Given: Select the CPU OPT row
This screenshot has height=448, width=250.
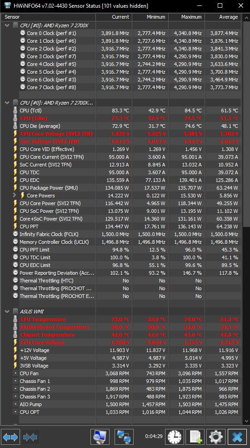Looking at the screenshot, I should [127, 412].
